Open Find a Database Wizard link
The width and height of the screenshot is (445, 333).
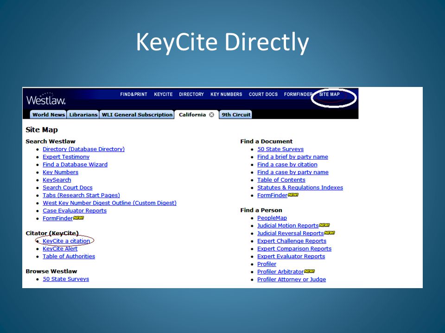(75, 164)
